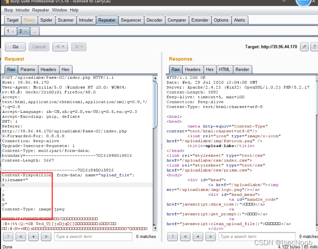Image resolution: width=318 pixels, height=249 pixels.
Task: Click the request pane scrollbar down arrow
Action: point(155,228)
